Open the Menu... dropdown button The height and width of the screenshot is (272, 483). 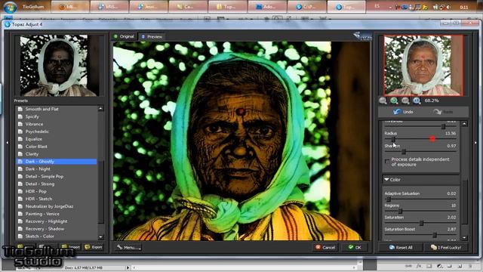(128, 247)
